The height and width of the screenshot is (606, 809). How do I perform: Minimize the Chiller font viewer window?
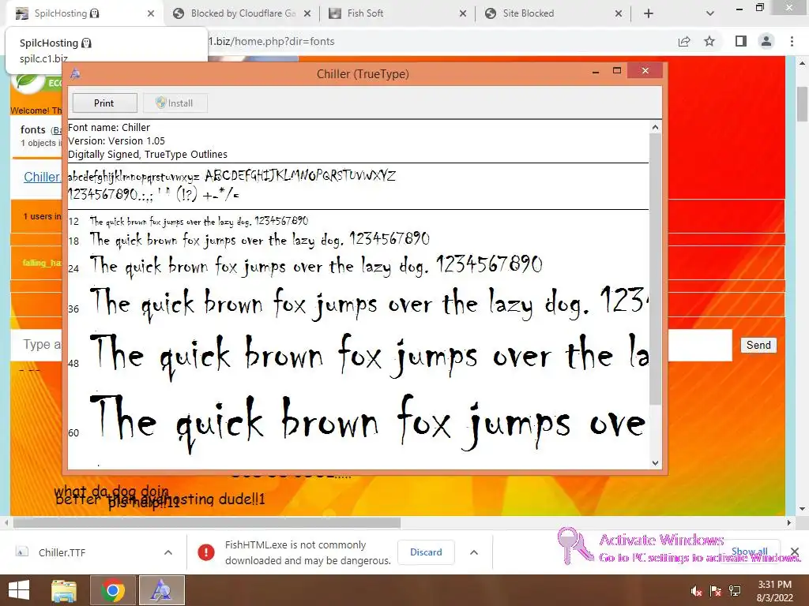click(596, 72)
